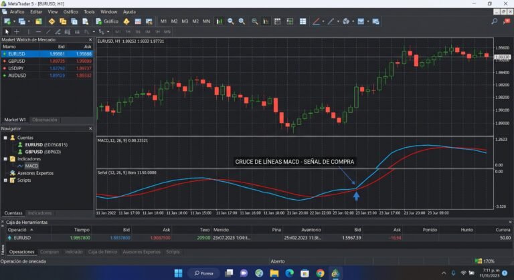The height and width of the screenshot is (280, 514).
Task: Toggle the bar chart display icon
Action: (219, 21)
